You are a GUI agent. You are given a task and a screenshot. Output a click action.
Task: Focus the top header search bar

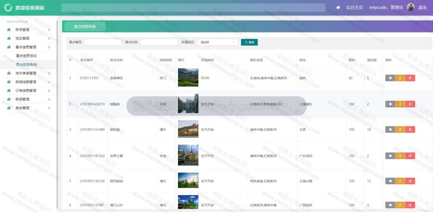(193, 8)
